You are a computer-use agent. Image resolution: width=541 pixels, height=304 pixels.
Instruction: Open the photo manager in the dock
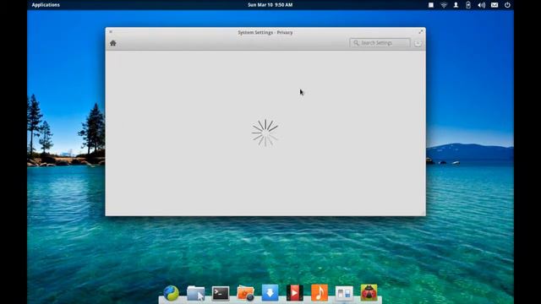tap(246, 293)
